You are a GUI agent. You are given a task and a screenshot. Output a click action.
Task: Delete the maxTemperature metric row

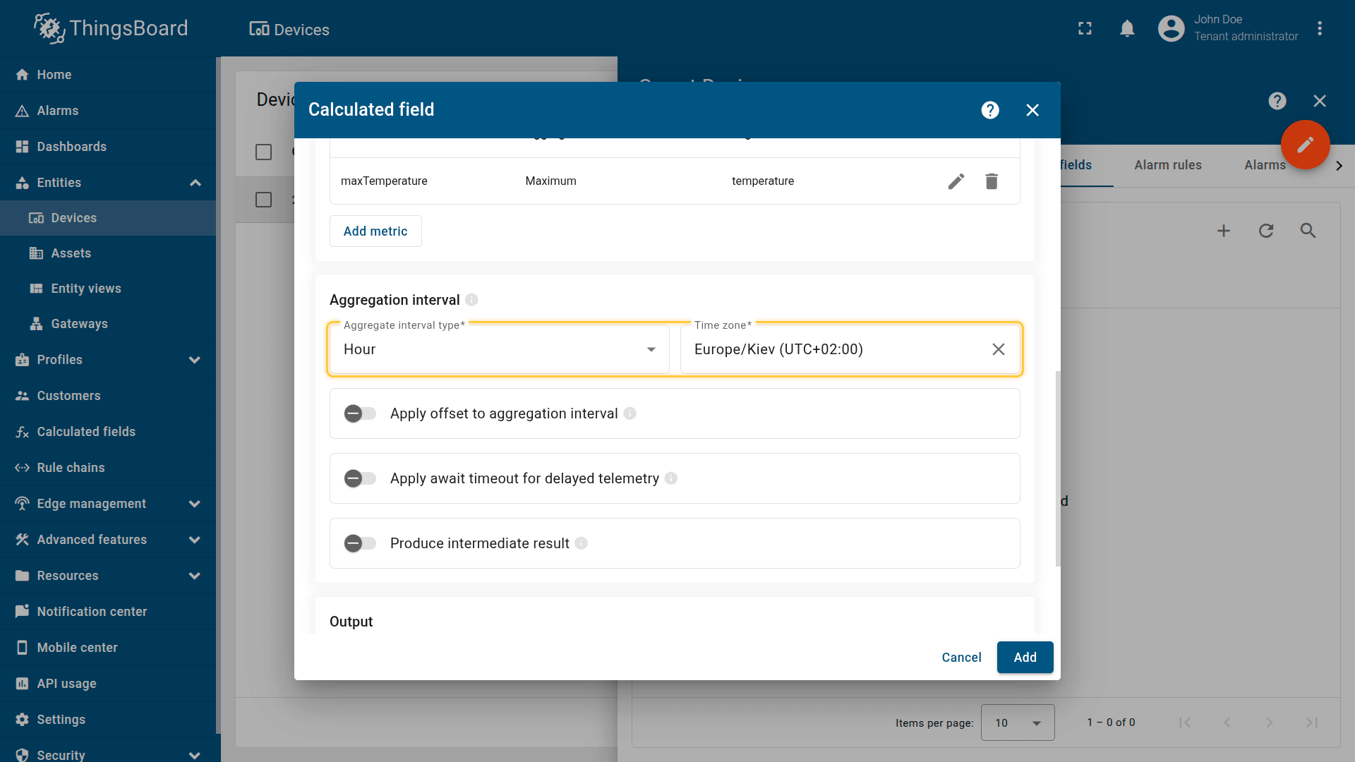(992, 181)
